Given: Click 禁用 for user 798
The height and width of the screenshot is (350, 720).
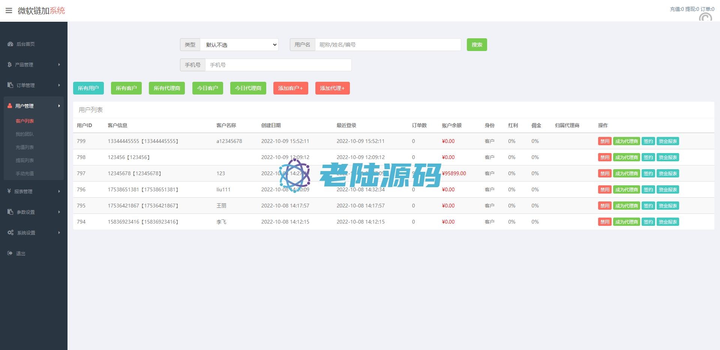Looking at the screenshot, I should 605,157.
